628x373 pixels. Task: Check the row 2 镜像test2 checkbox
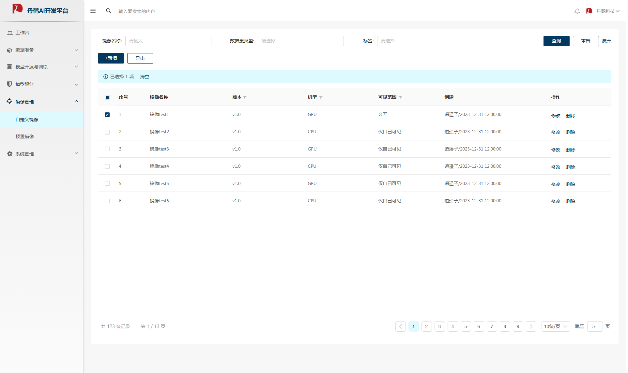(107, 132)
